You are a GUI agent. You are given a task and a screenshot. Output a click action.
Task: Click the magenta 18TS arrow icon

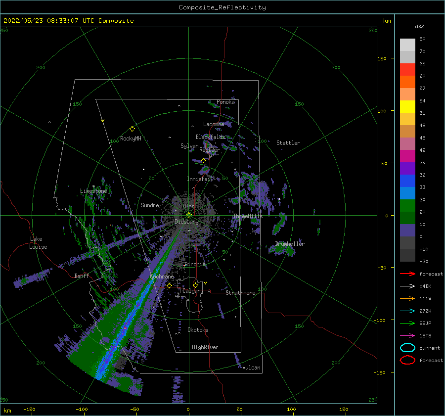[x=407, y=336]
